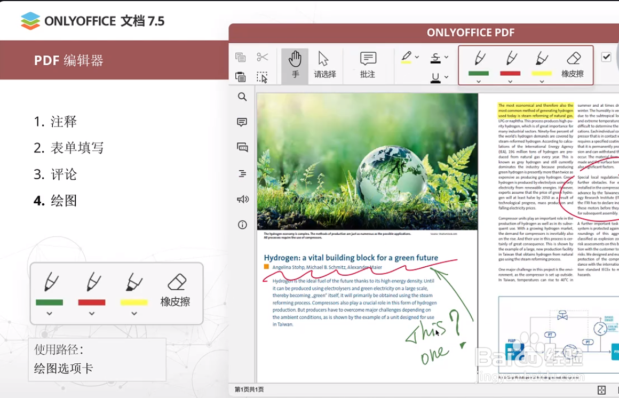Image resolution: width=619 pixels, height=398 pixels.
Task: Select the red pen in toolbar
Action: [511, 59]
